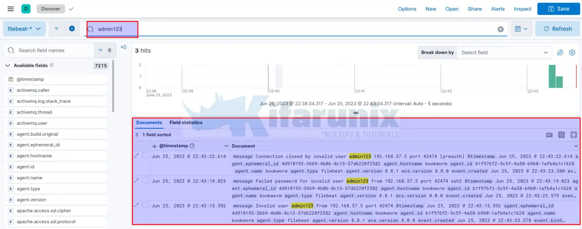
Task: Open the Break down by field selector
Action: tap(504, 53)
